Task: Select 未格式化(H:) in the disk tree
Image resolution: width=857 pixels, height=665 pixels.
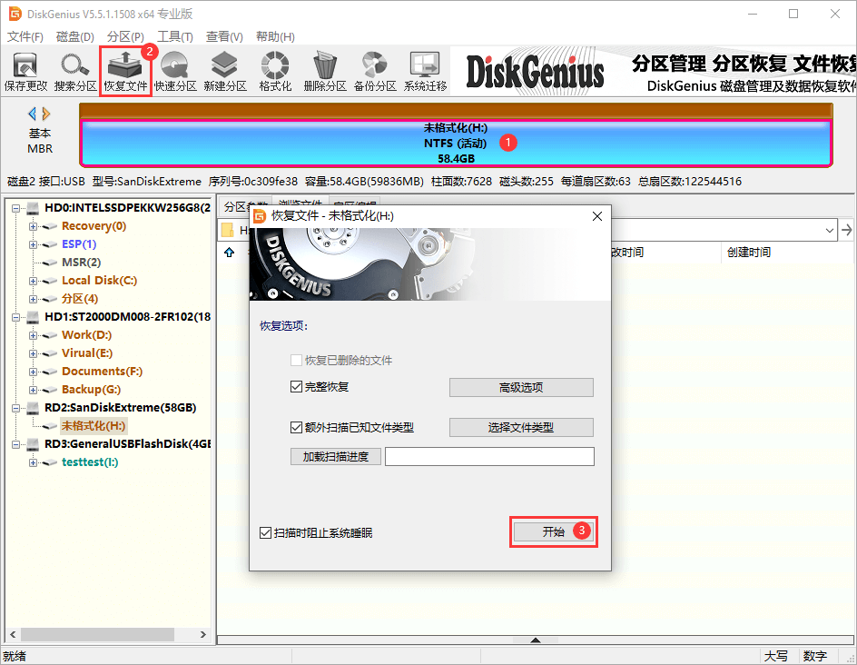Action: tap(93, 426)
